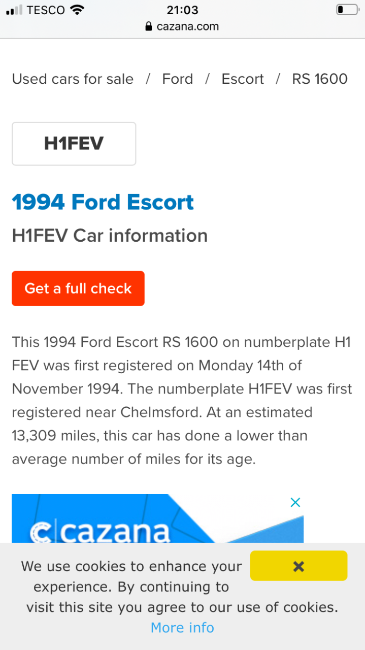Tap the 21:03 clock in the status bar
The width and height of the screenshot is (365, 650).
[182, 10]
